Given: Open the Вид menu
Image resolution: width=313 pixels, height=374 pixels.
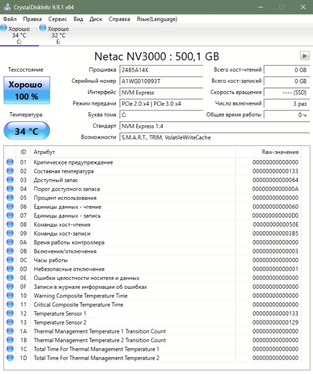Looking at the screenshot, I should [78, 19].
